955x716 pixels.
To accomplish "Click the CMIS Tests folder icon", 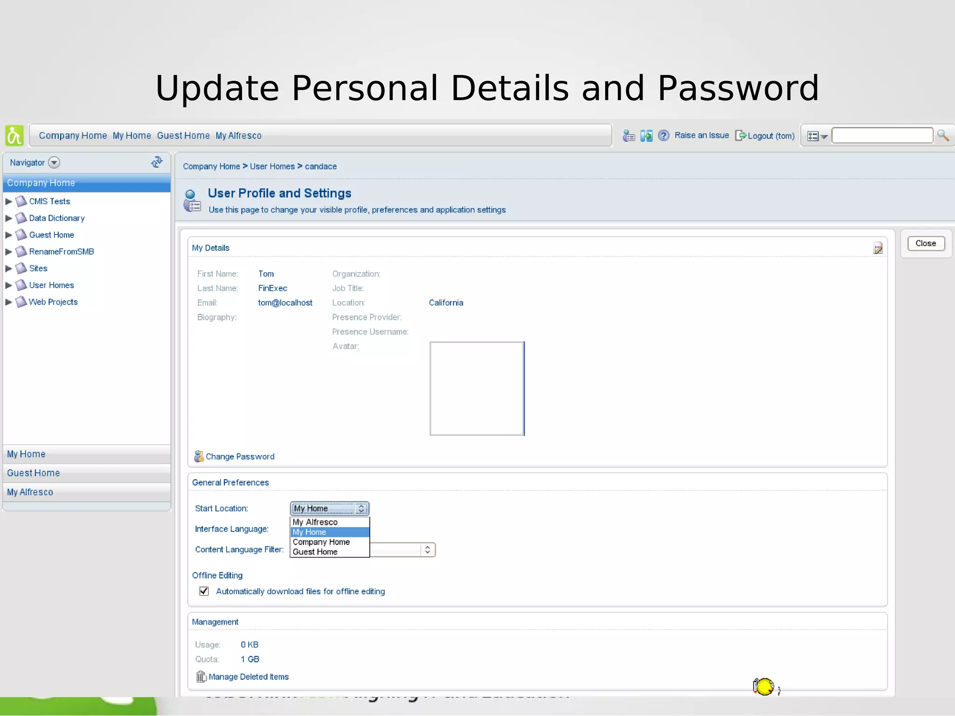I will (x=21, y=201).
